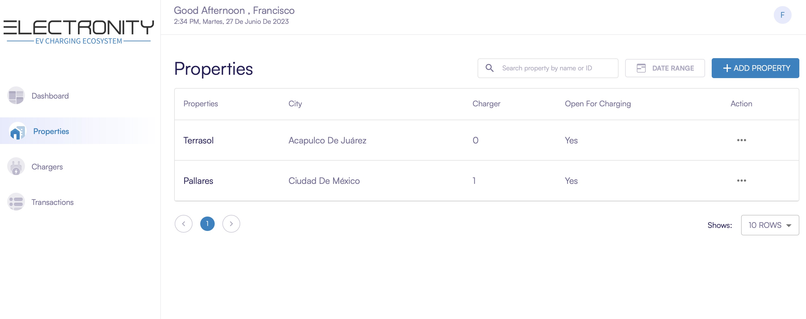806x319 pixels.
Task: Open action menu for Terrasol row
Action: (741, 140)
